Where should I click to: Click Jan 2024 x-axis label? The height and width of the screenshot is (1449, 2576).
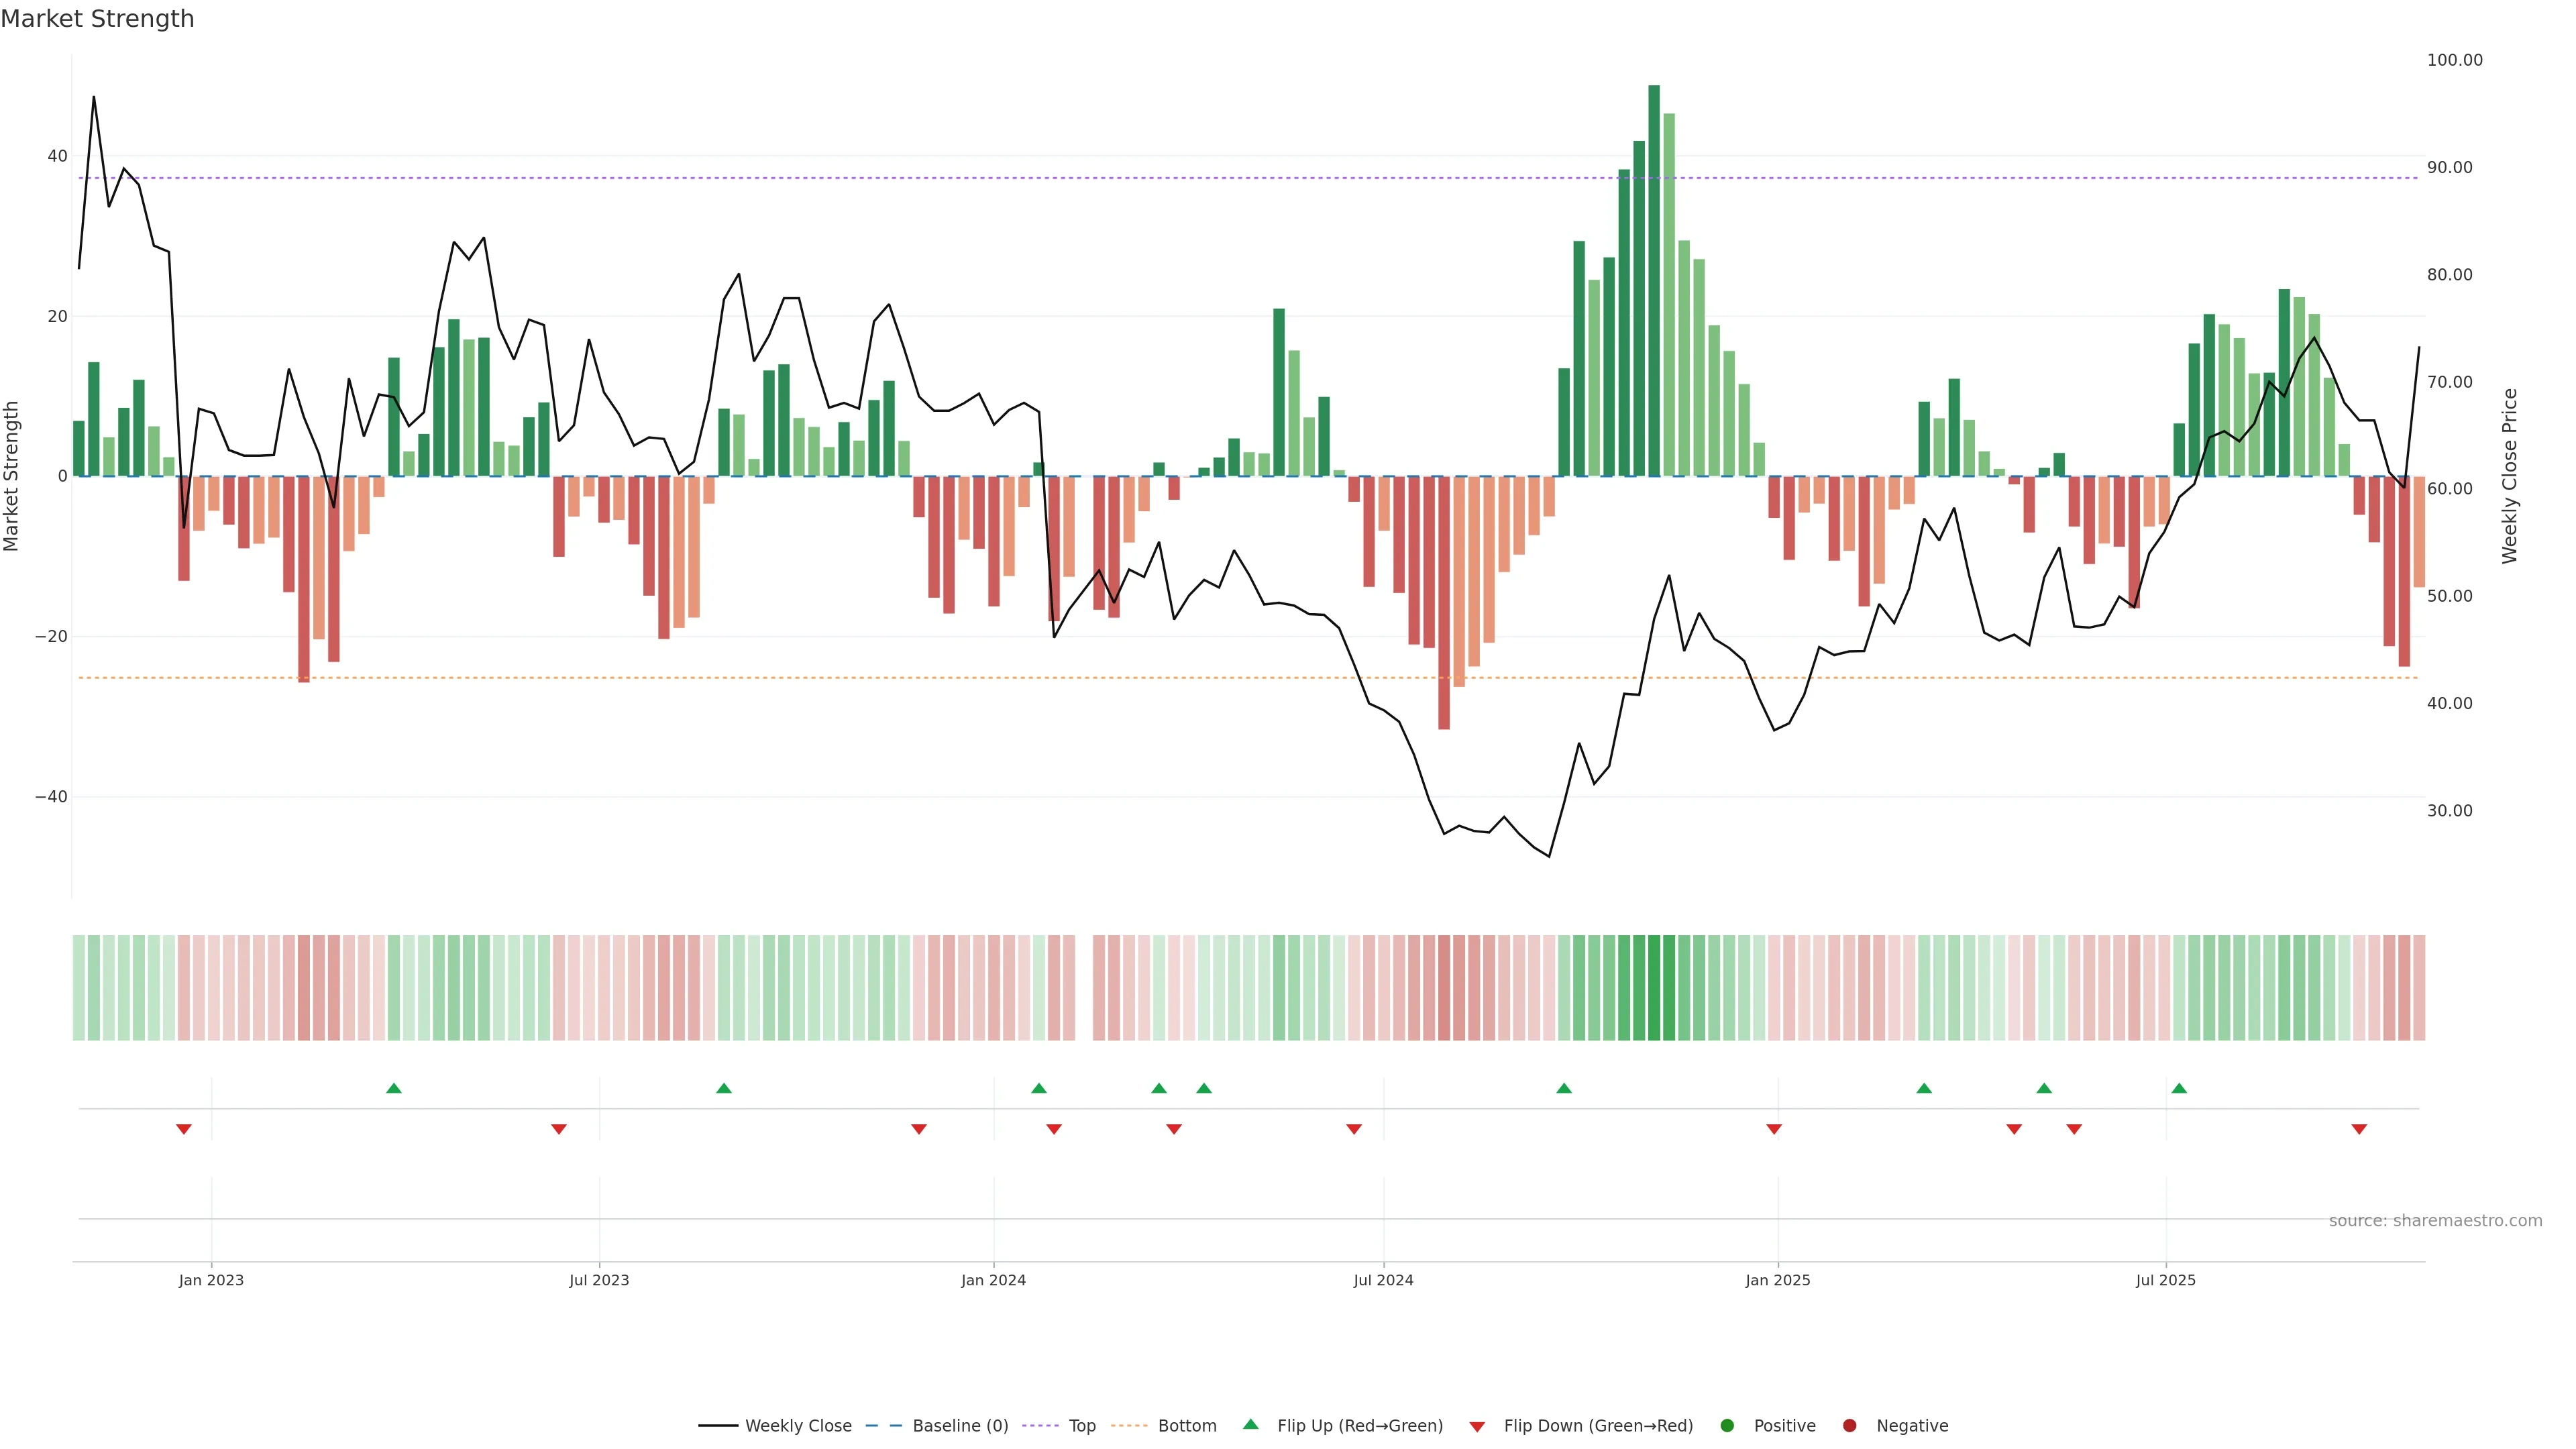click(993, 1280)
